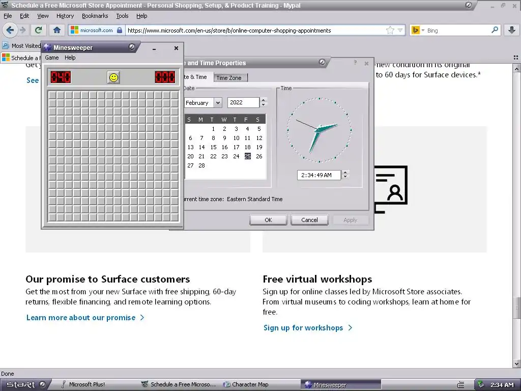Open the Bookmarks menu
Screen dimensions: 521x391
point(95,16)
